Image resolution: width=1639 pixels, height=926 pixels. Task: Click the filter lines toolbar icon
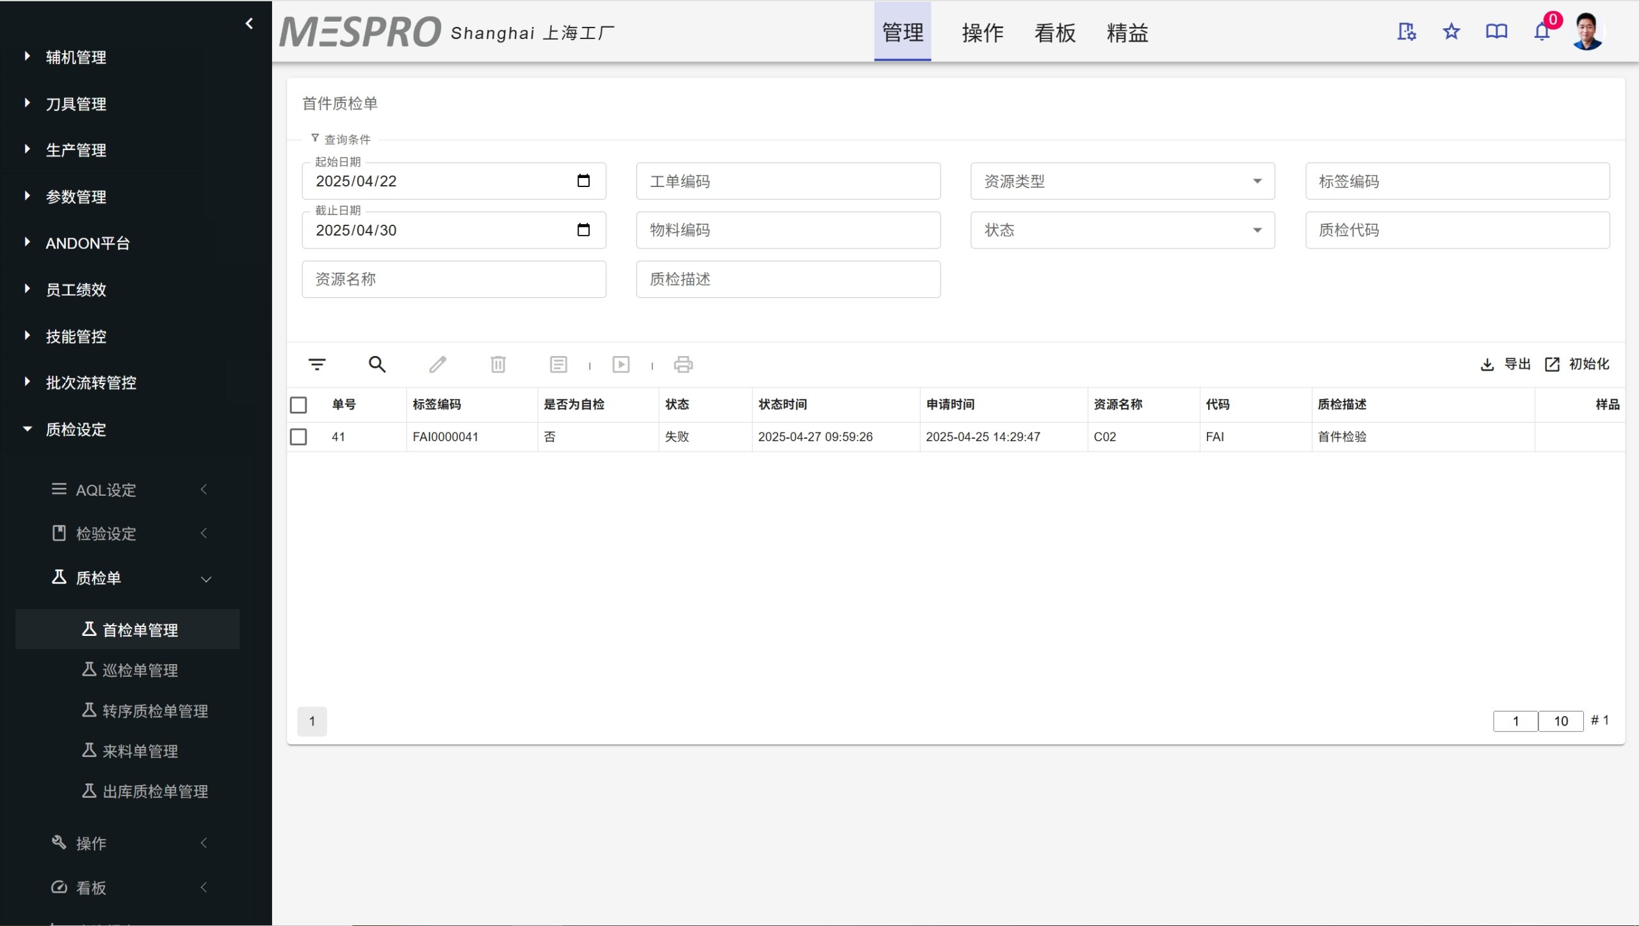[x=317, y=364]
